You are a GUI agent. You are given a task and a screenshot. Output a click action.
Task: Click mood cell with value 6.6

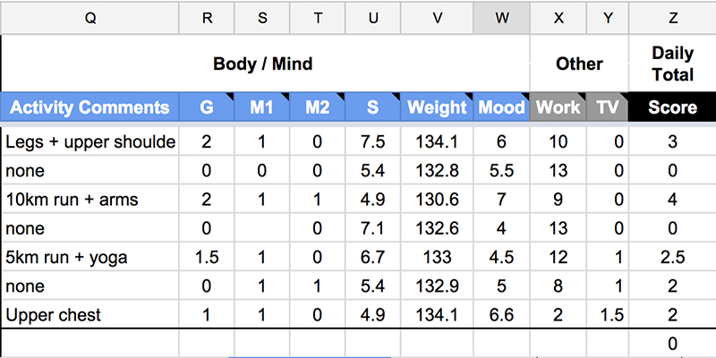pyautogui.click(x=501, y=315)
